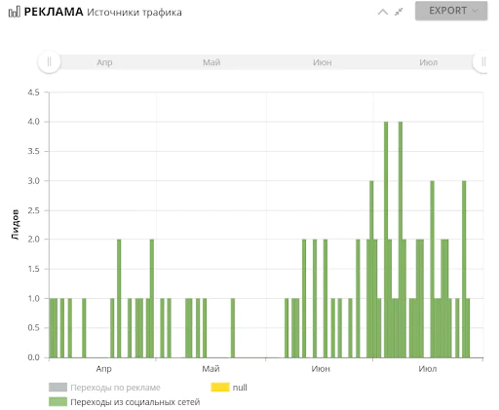Open the EXPORT dropdown menu

[451, 11]
